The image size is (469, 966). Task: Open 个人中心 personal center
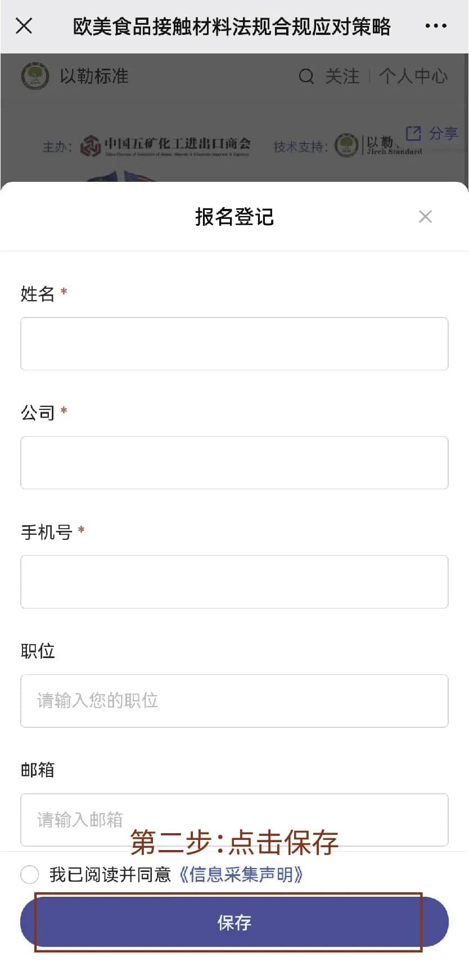(413, 76)
